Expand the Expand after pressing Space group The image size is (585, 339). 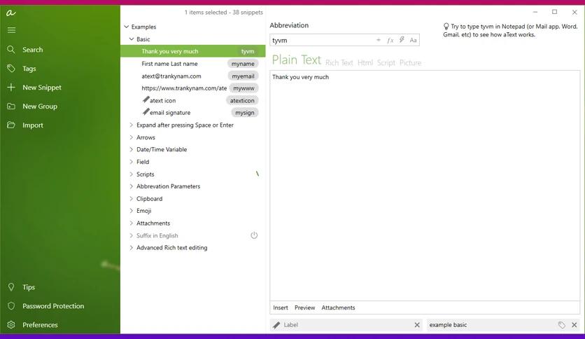tap(132, 125)
